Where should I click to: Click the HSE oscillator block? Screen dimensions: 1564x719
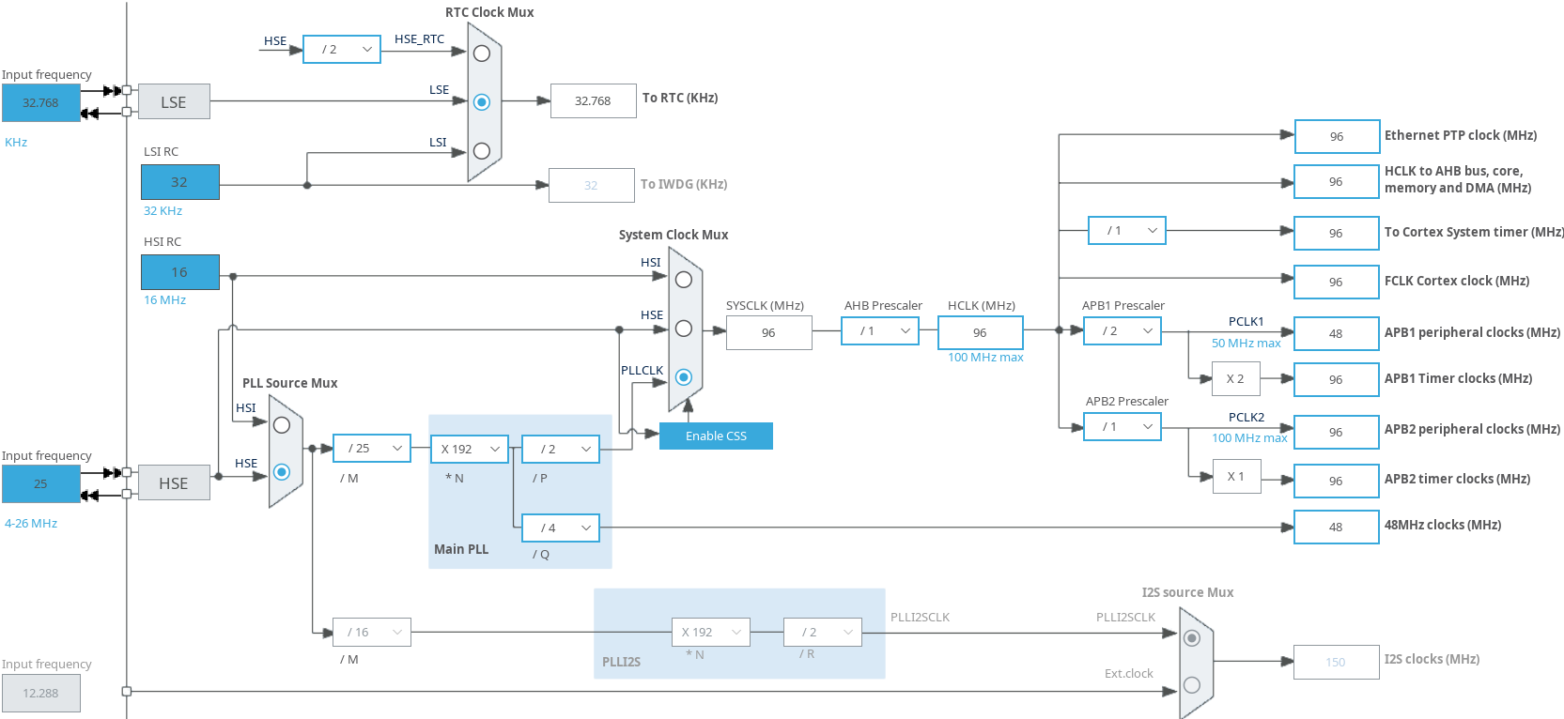[174, 483]
